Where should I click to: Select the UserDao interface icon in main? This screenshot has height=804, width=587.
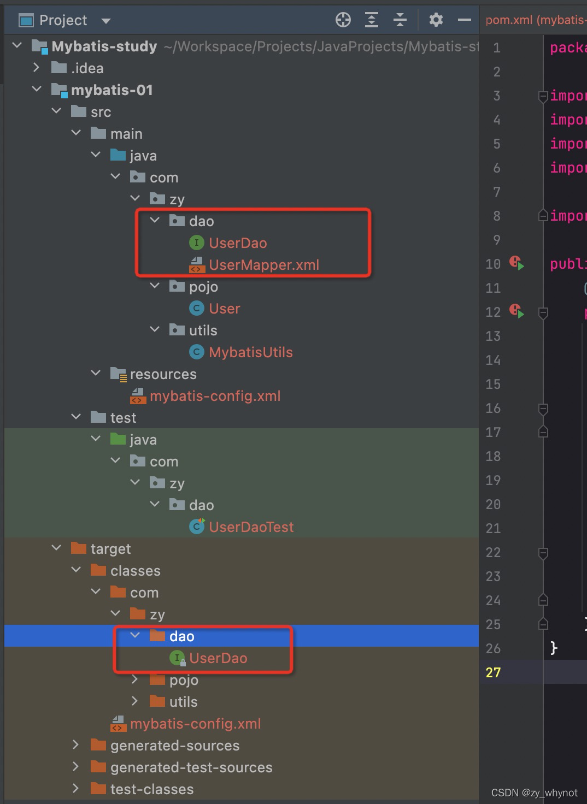(x=197, y=243)
